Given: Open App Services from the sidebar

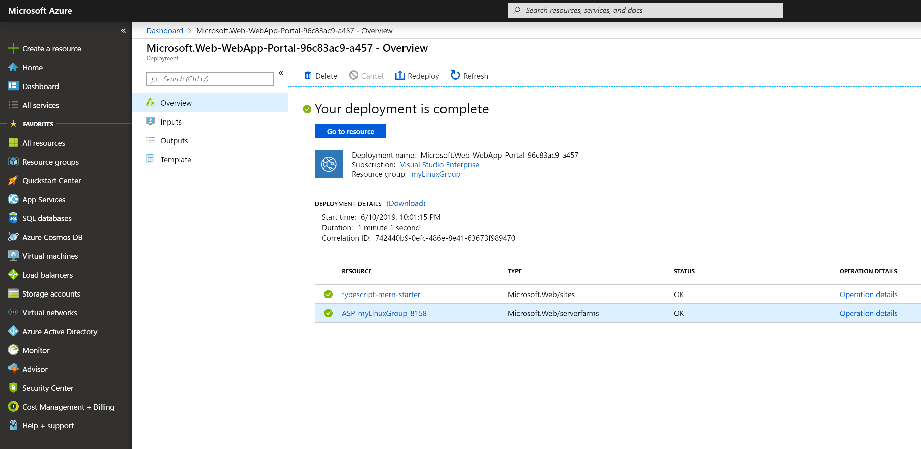Looking at the screenshot, I should 44,200.
